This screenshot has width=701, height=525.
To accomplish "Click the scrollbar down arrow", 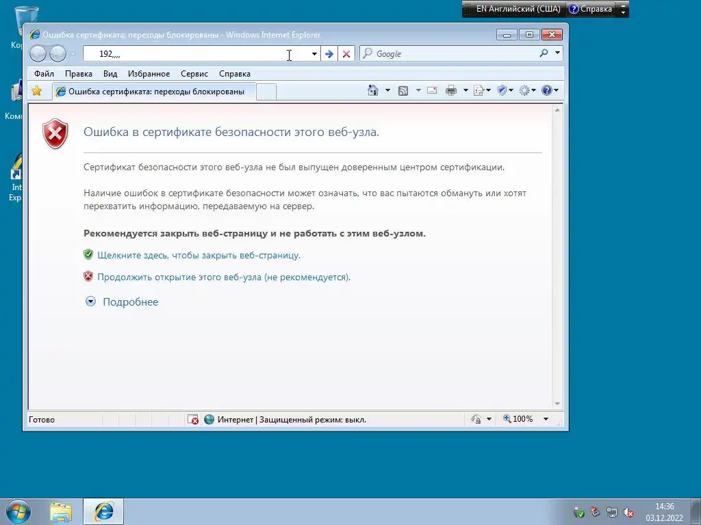I will click(557, 403).
